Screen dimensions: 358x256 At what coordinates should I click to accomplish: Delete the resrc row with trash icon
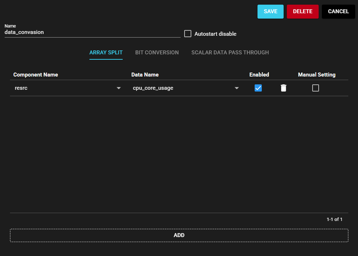click(x=283, y=88)
